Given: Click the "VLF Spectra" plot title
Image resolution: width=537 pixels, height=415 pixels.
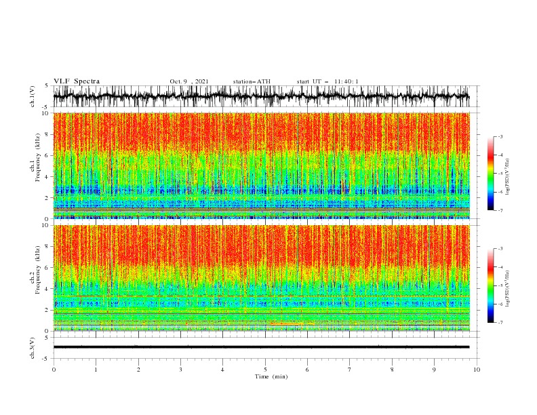Looking at the screenshot, I should [x=77, y=81].
